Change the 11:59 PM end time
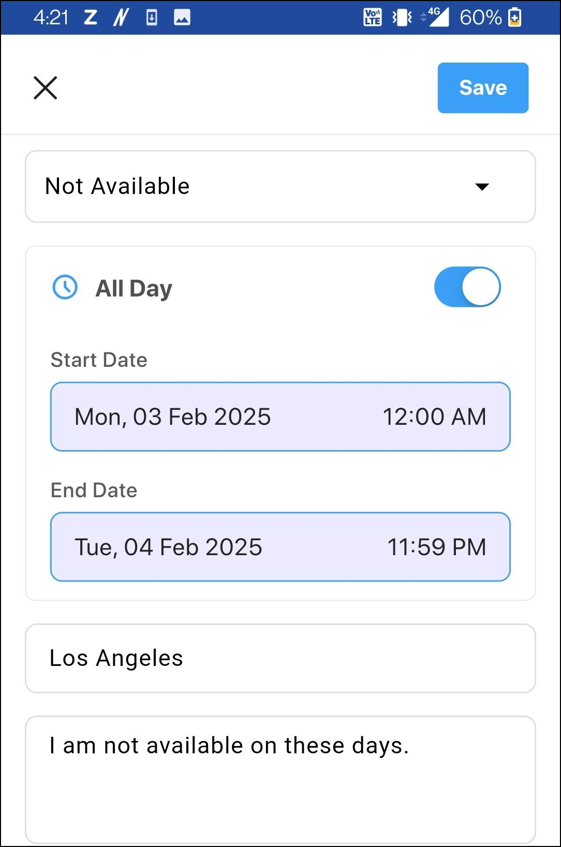Image resolution: width=561 pixels, height=847 pixels. point(436,547)
